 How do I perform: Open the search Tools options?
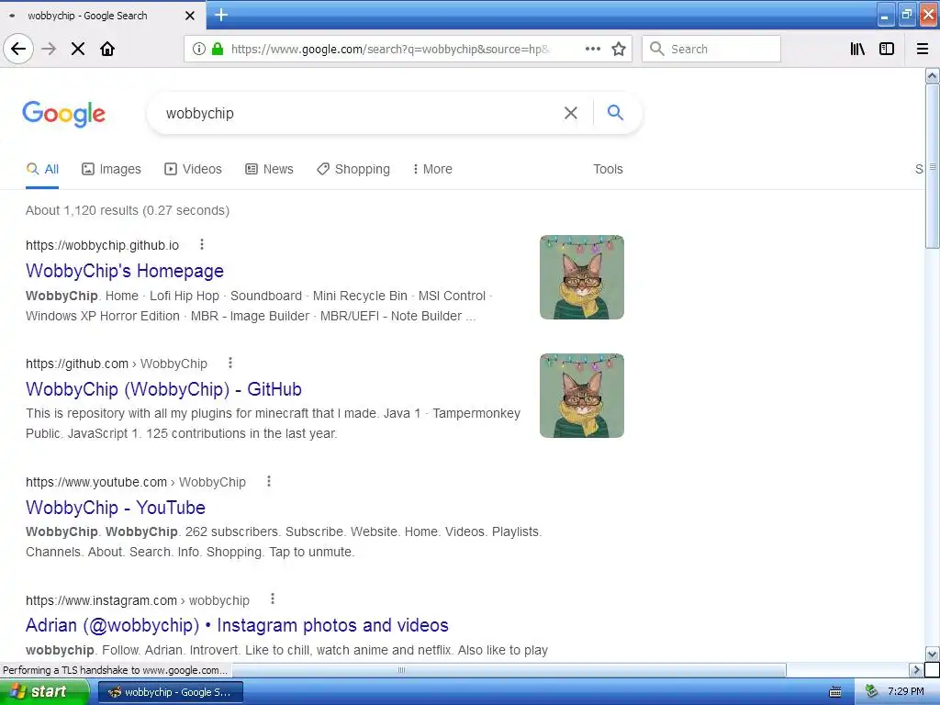tap(608, 169)
